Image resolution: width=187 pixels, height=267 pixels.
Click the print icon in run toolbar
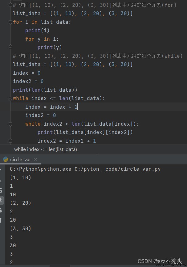[x=1, y=211]
